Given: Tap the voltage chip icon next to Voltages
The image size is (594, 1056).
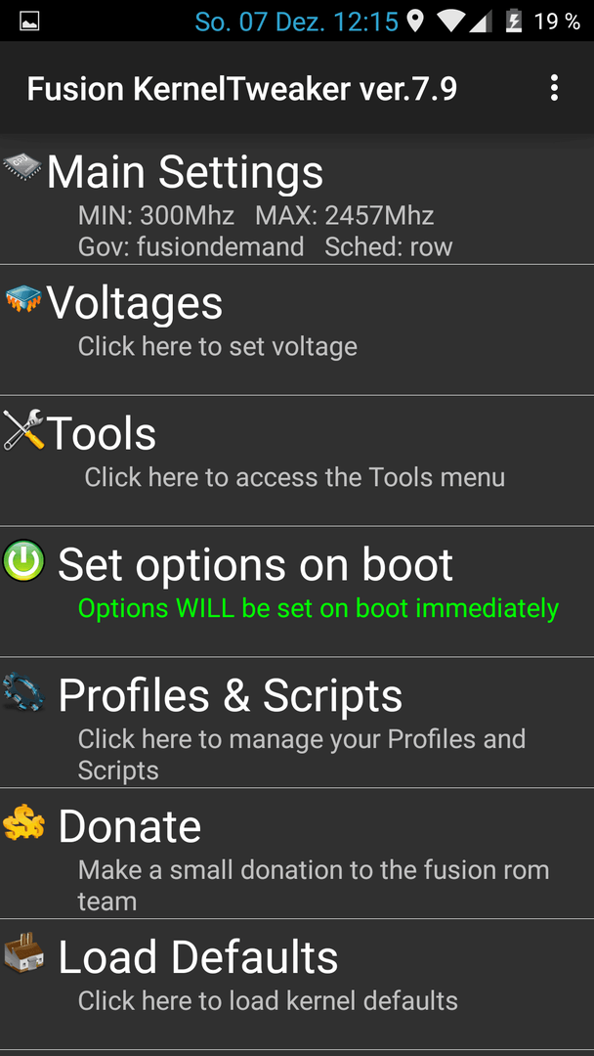Looking at the screenshot, I should pyautogui.click(x=23, y=298).
